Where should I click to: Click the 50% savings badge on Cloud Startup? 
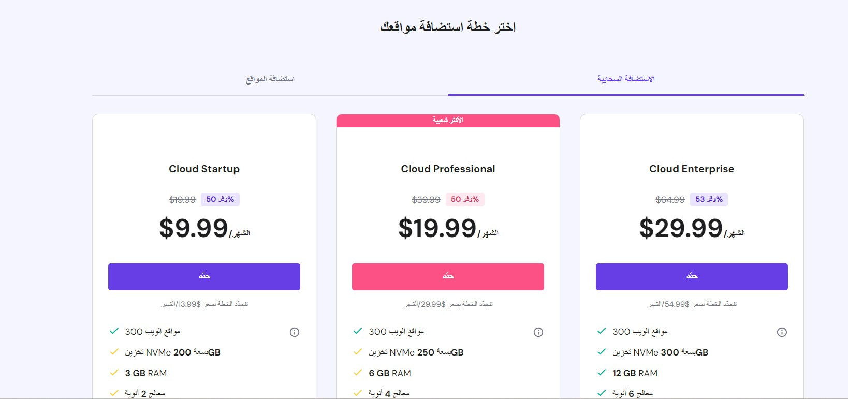(x=220, y=199)
